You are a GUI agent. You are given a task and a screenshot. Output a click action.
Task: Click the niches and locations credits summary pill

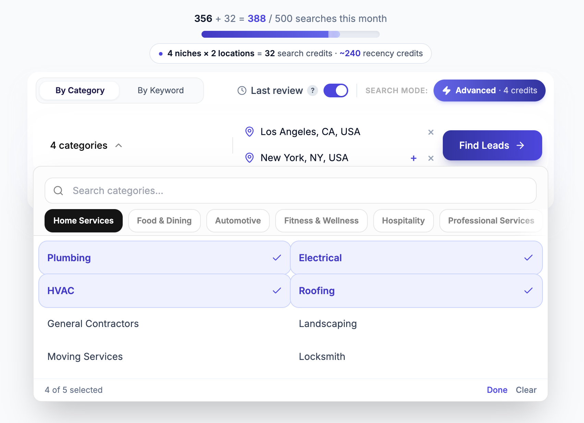(291, 53)
